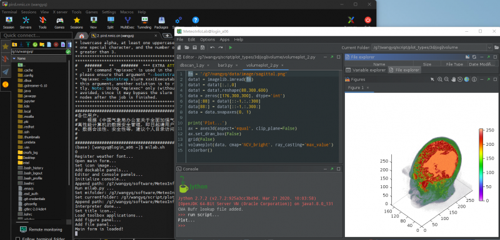Expand the Current Folder dropdown arrow
This screenshot has height=240, width=500.
point(489,47)
